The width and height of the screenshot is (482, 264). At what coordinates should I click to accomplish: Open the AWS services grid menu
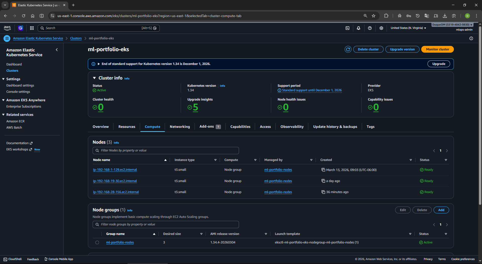pyautogui.click(x=32, y=28)
